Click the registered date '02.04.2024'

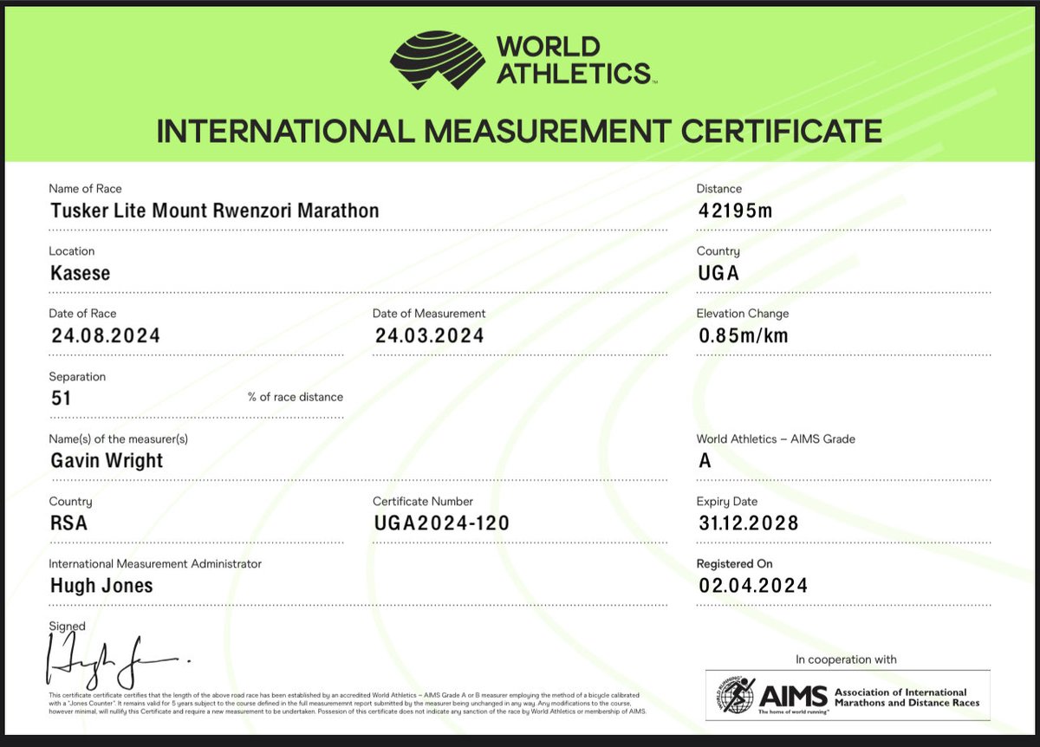coord(753,587)
